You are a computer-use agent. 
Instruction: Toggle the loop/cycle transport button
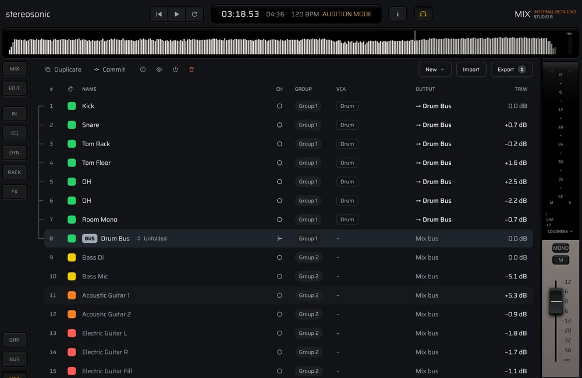pos(194,14)
